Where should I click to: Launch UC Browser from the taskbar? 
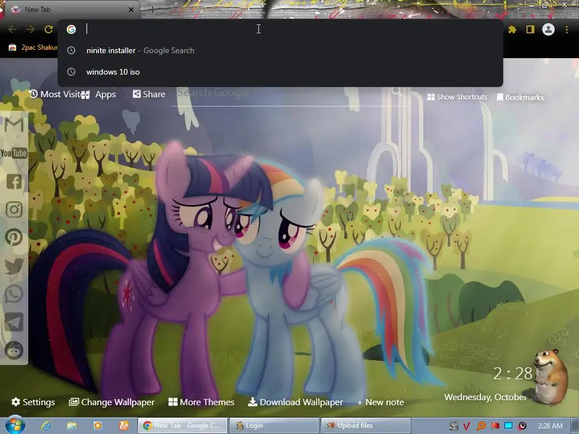pos(124,426)
